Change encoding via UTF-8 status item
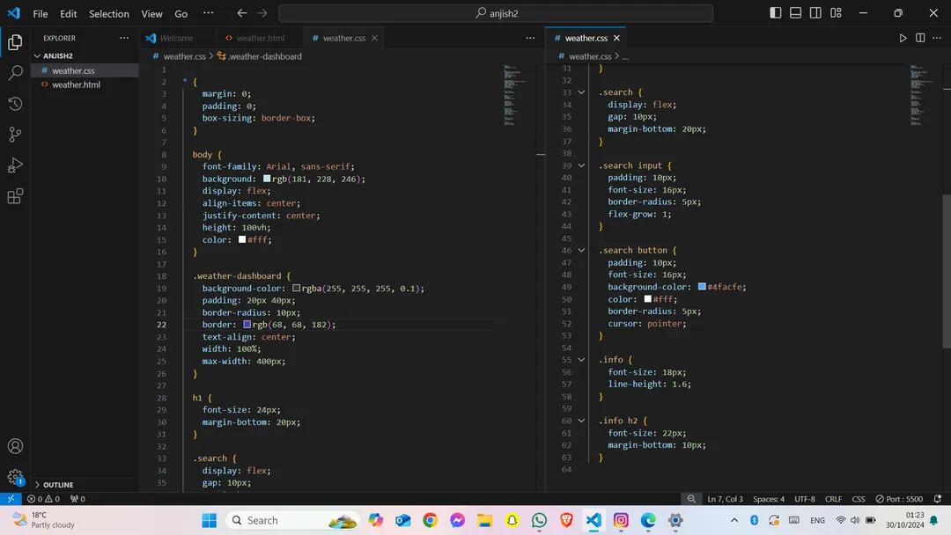Screen dimensions: 951x535 coord(805,499)
